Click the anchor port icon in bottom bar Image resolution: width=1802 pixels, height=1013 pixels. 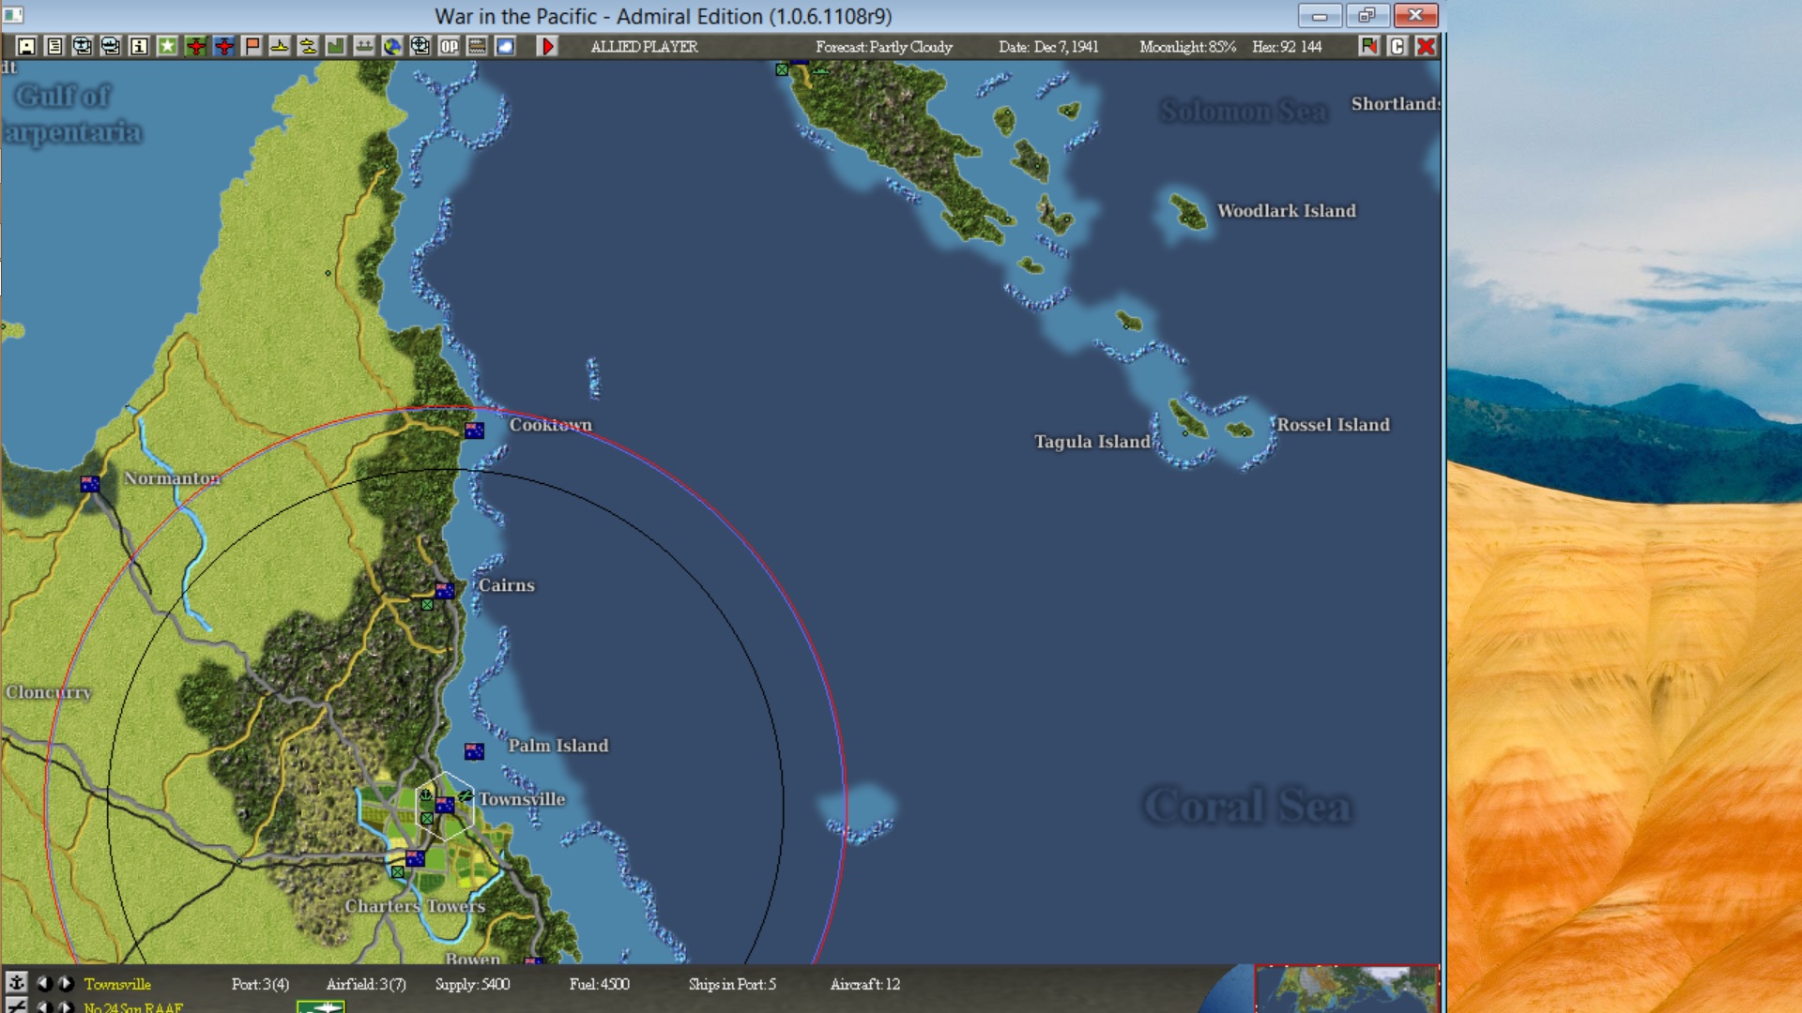tap(16, 983)
